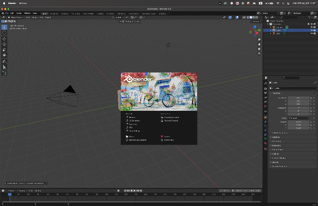Image resolution: width=318 pixels, height=206 pixels.
Task: Switch perspective/orthographic grid icon
Action: point(259,54)
